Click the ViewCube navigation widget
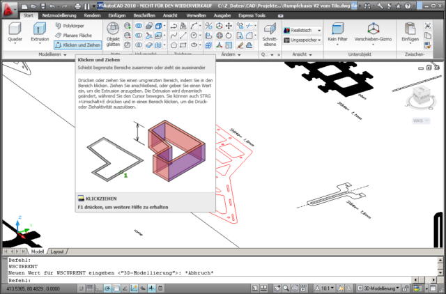Image resolution: width=446 pixels, height=294 pixels. tap(421, 96)
